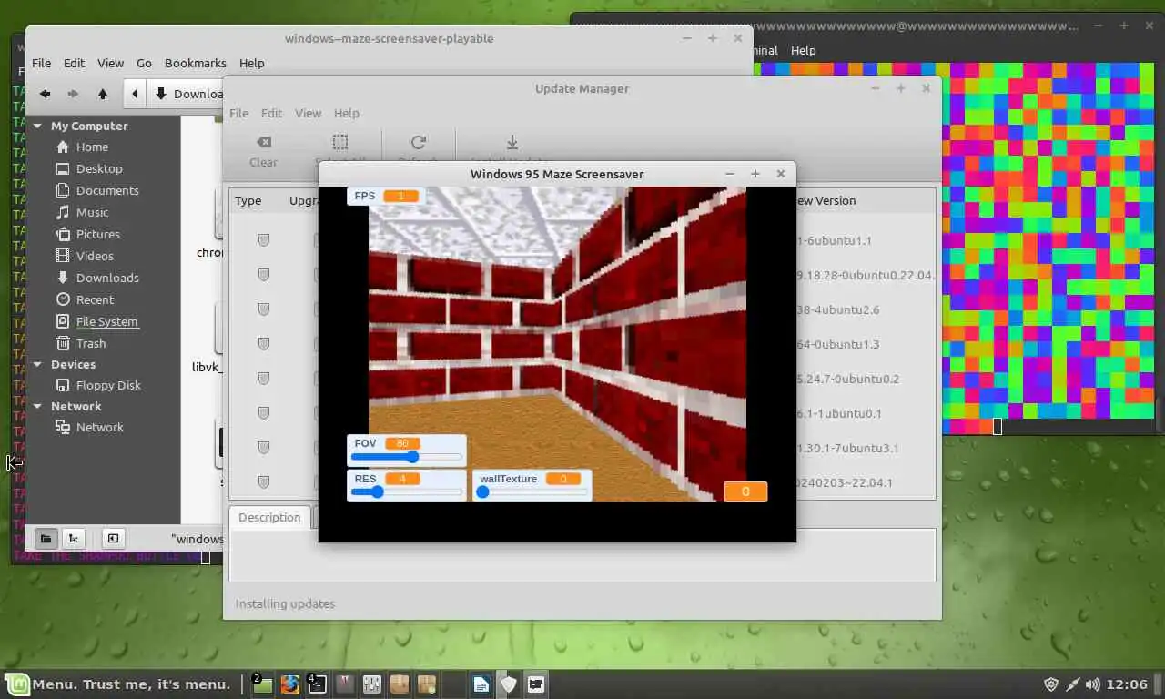Open the terminal window Help menu

click(x=803, y=50)
